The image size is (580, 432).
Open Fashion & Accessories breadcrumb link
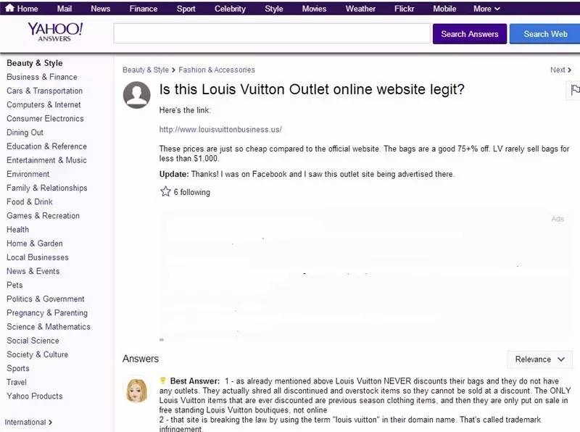pos(217,70)
